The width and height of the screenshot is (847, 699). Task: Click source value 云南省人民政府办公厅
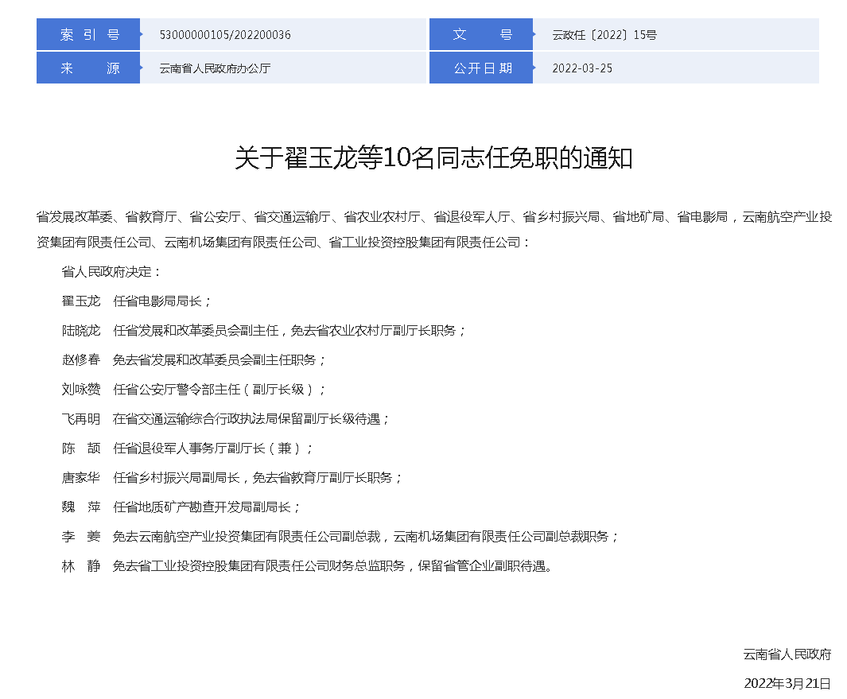215,68
